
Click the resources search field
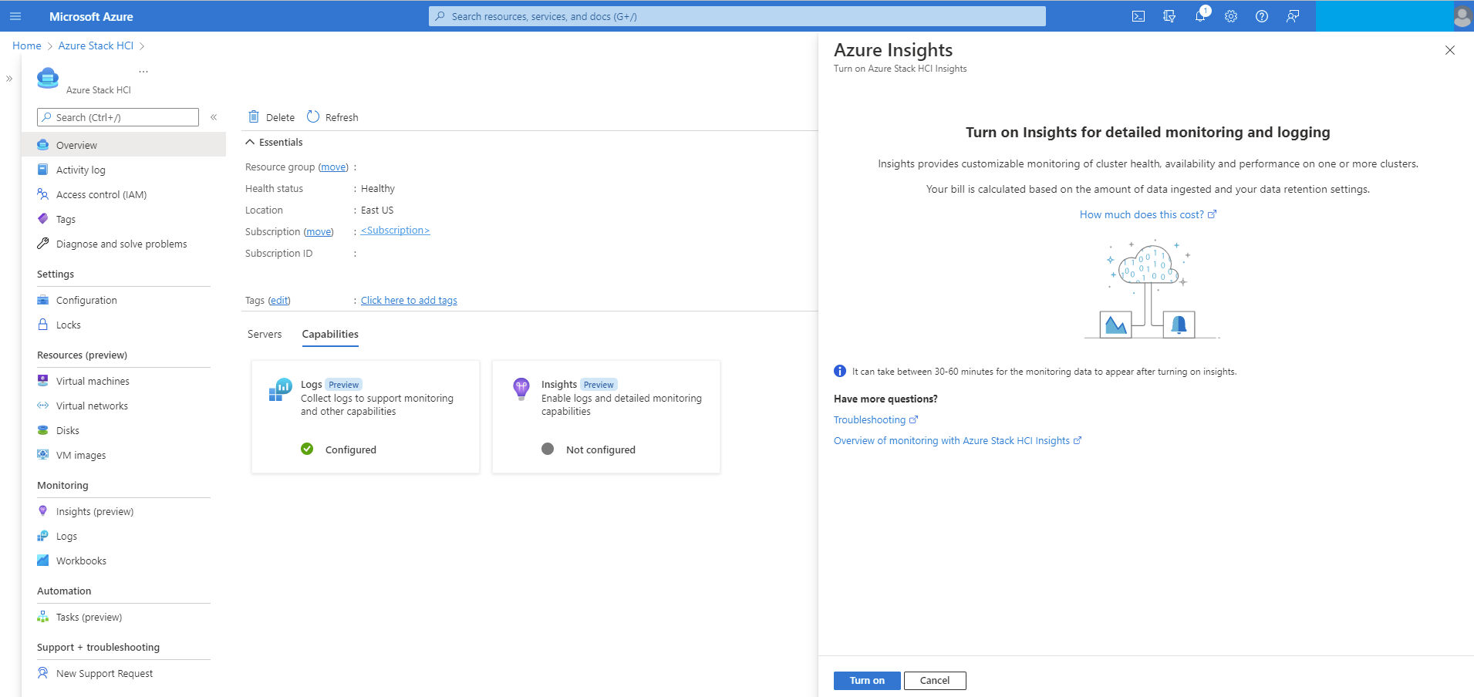click(x=737, y=15)
